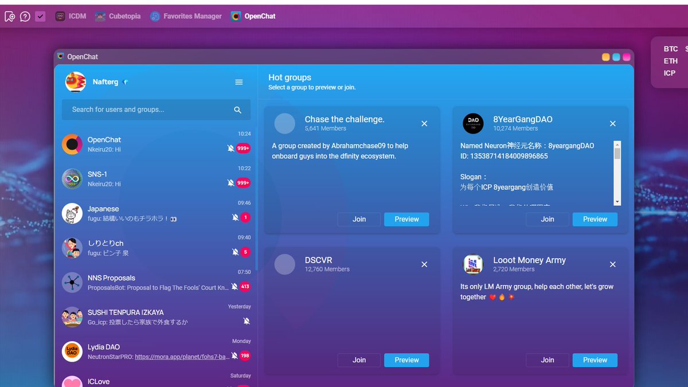Image resolution: width=688 pixels, height=387 pixels.
Task: Switch to the ICDM tab
Action: [71, 16]
